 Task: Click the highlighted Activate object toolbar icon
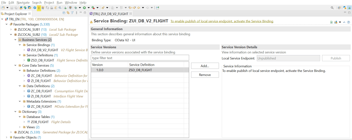[x=39, y=8]
